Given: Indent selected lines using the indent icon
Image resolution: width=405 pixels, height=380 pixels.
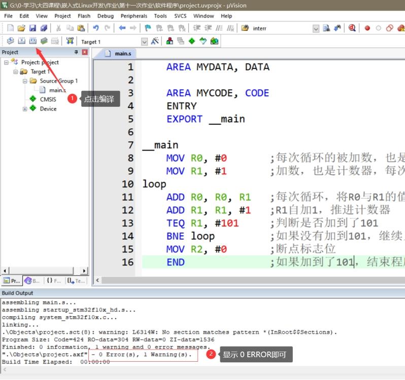Looking at the screenshot, I should click(197, 28).
